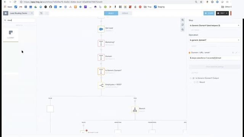Select the Is Generic Domain? step icon
Viewport: 244px width, 137px height.
tap(101, 72)
